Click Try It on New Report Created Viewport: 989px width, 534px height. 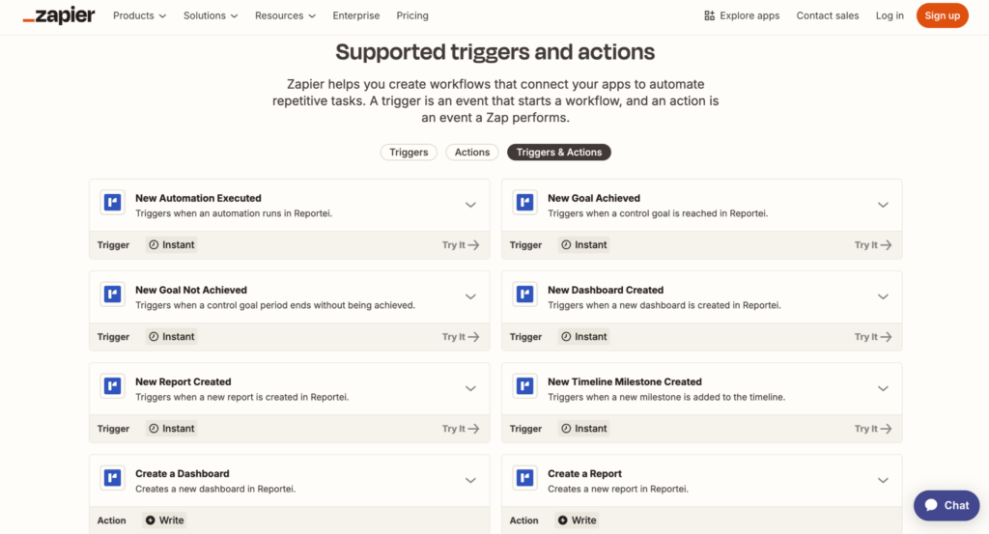click(461, 429)
